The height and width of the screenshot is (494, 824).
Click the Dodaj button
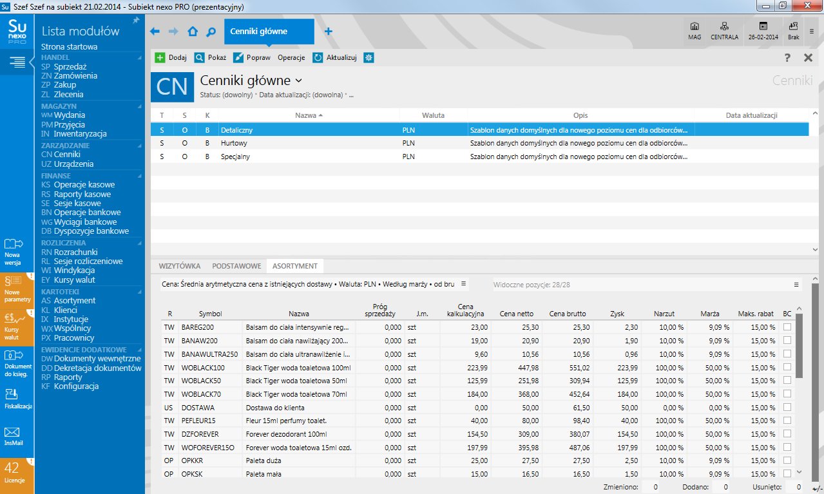[171, 57]
